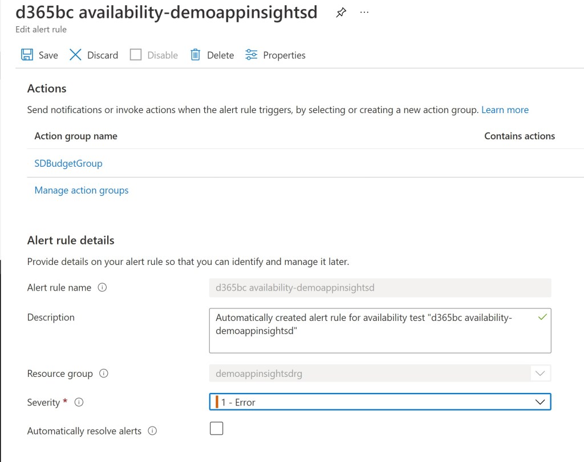Open the SDBudgetGroup action group
The width and height of the screenshot is (584, 462).
68,163
